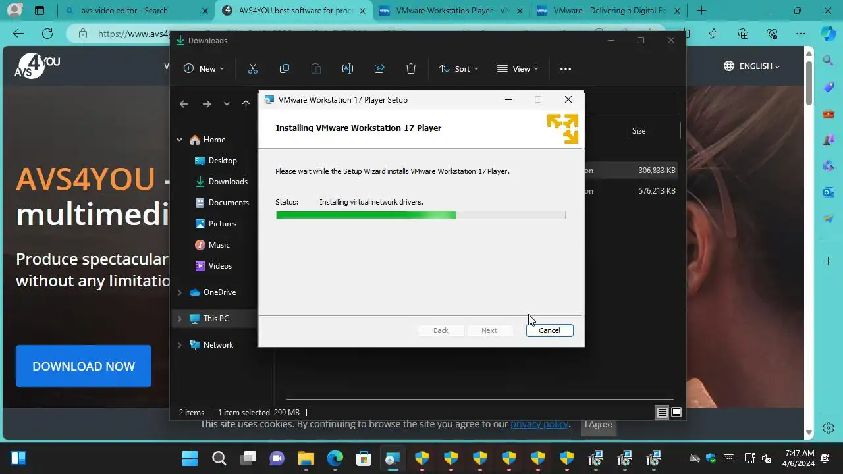Expand the Network tree node
The height and width of the screenshot is (474, 843).
tap(179, 345)
